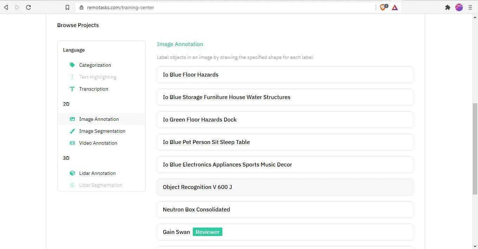The height and width of the screenshot is (249, 478).
Task: Go back with browser back arrow
Action: pyautogui.click(x=6, y=7)
